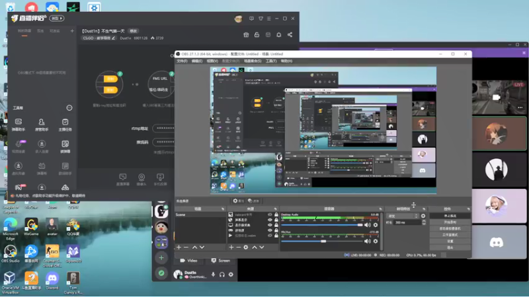This screenshot has width=529, height=297.
Task: Click the headphones deafen icon in Discord
Action: tap(222, 275)
